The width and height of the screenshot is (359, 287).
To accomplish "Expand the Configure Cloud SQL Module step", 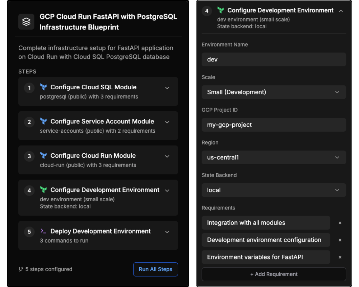I will (167, 88).
